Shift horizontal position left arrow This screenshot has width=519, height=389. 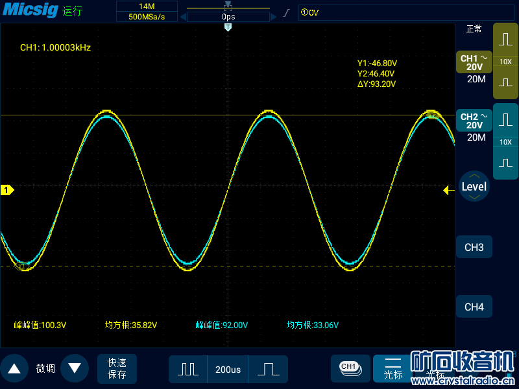(183, 17)
